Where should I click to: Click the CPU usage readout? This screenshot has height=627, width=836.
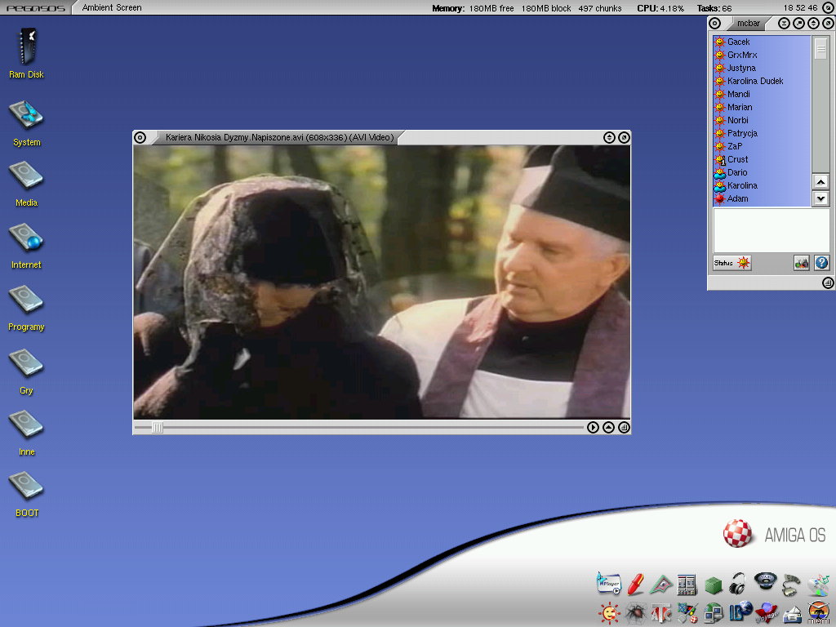tap(660, 8)
